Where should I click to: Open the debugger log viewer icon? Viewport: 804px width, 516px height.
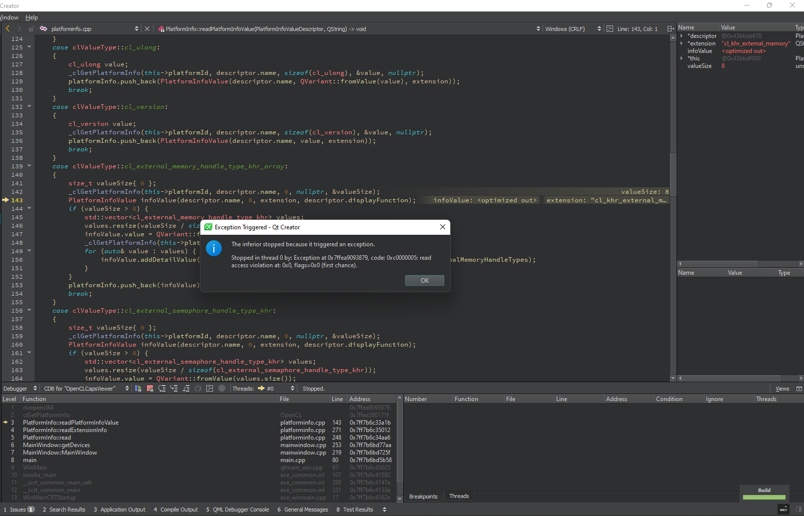pos(209,388)
